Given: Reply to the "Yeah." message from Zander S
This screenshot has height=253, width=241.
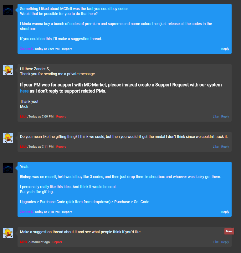Looking at the screenshot, I should coord(225,212).
